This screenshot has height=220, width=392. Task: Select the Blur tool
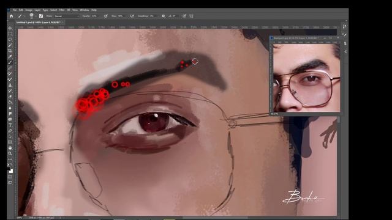point(10,108)
